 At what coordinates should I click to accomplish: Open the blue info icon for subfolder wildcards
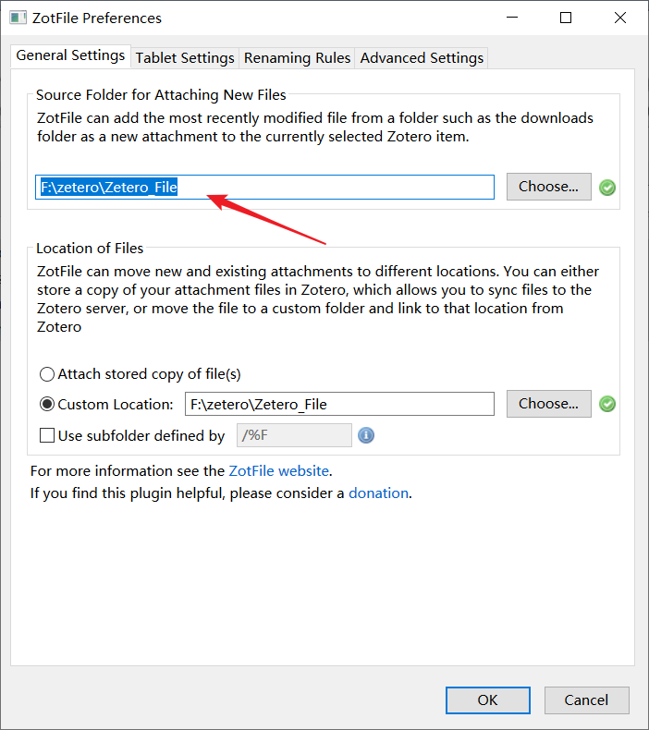366,435
